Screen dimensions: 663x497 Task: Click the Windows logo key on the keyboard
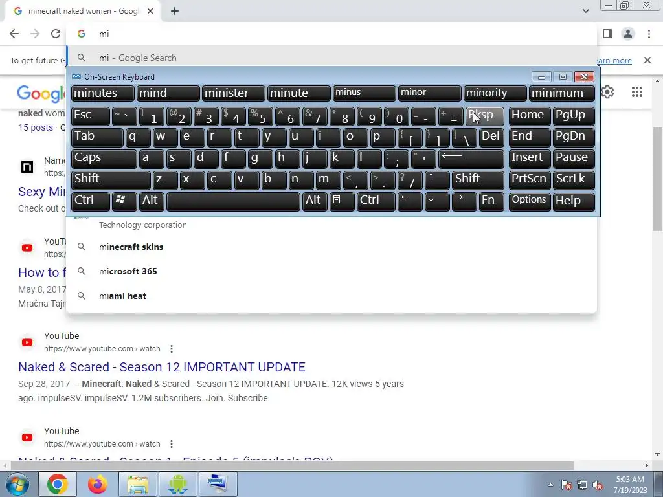click(x=124, y=201)
